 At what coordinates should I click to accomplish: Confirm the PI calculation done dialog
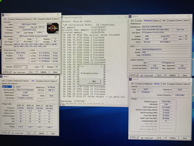pyautogui.click(x=94, y=82)
